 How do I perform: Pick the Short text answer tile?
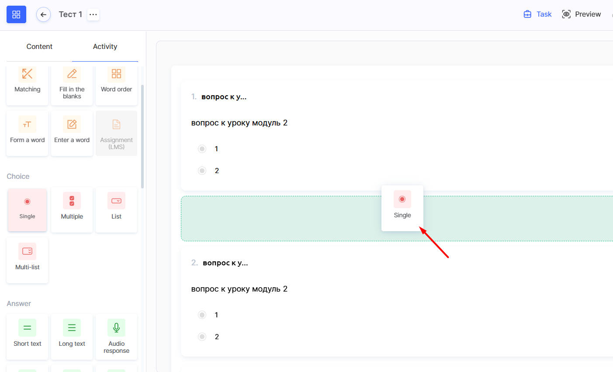pyautogui.click(x=27, y=336)
